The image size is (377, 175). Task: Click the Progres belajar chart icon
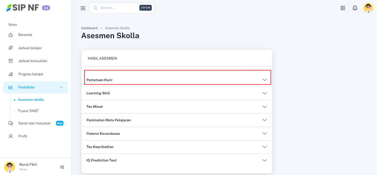[x=11, y=74]
